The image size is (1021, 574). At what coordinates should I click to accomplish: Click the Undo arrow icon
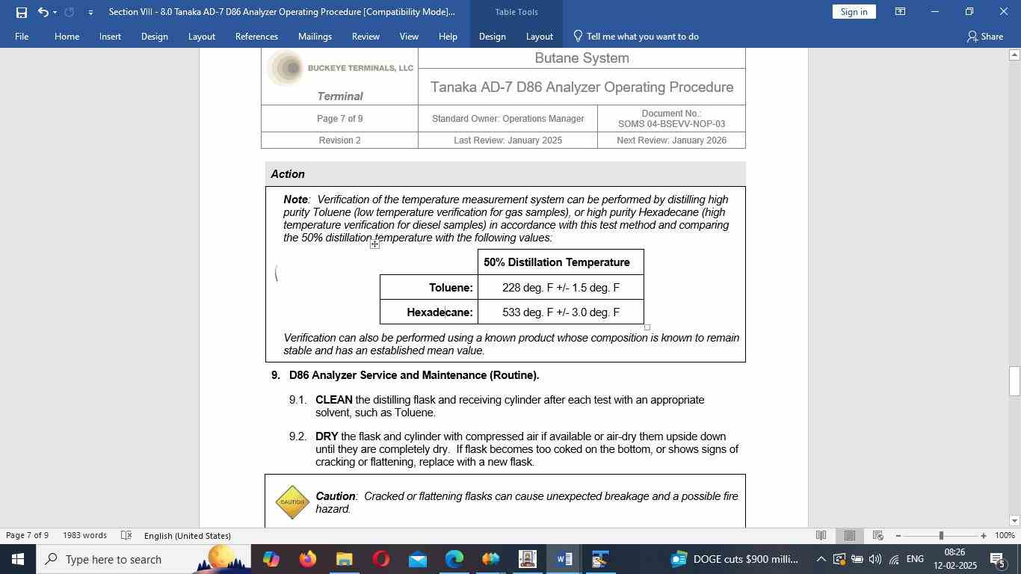click(43, 12)
